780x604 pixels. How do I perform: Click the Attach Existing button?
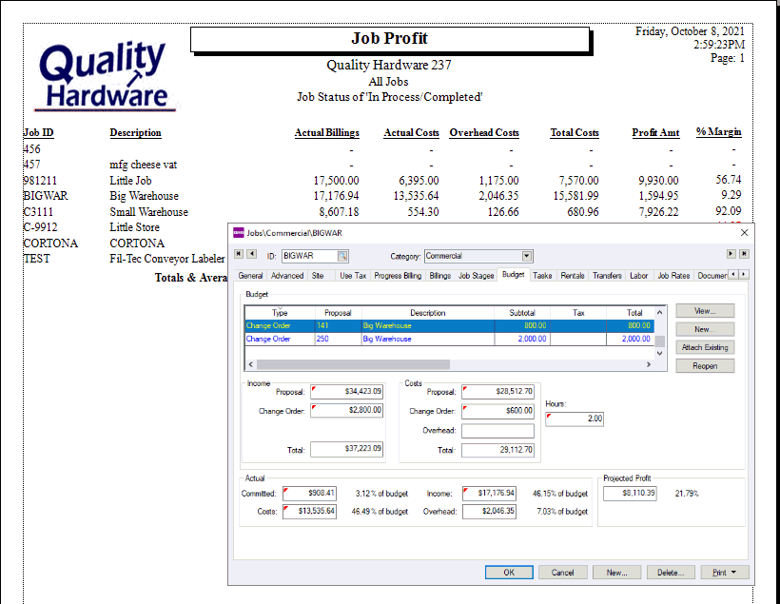[705, 347]
